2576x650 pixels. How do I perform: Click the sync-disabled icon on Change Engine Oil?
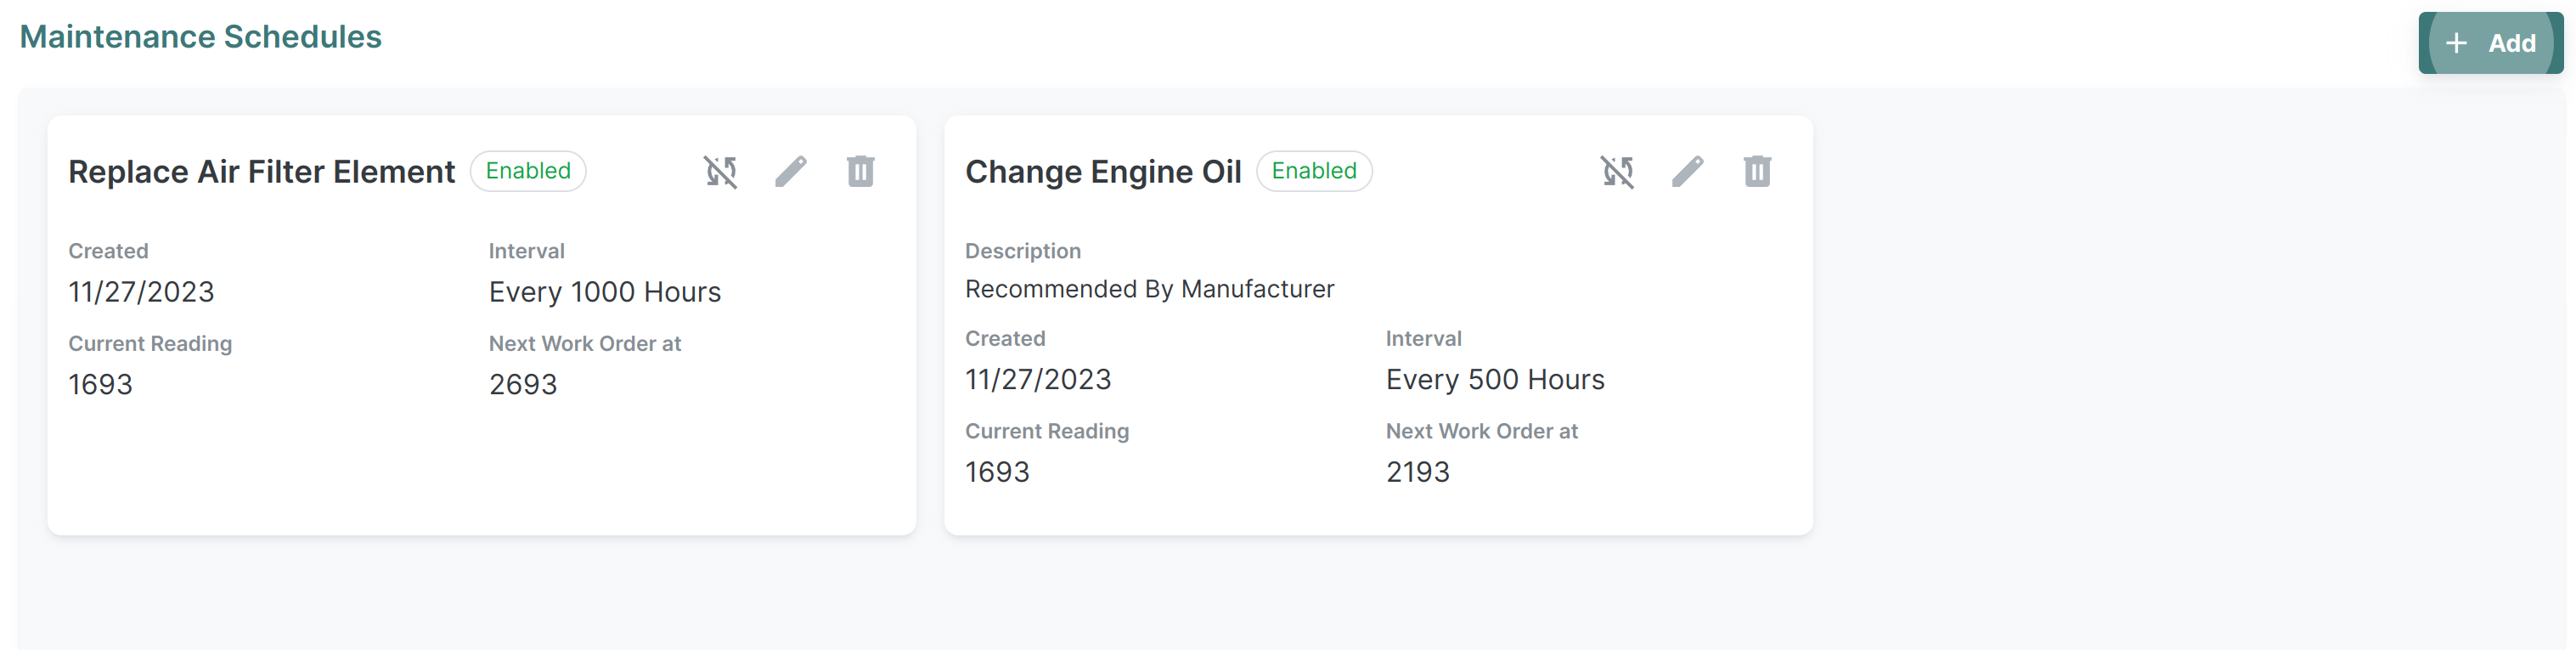(1617, 172)
